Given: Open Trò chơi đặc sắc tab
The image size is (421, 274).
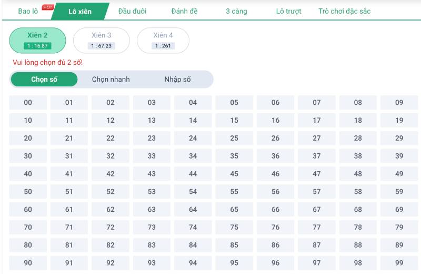Looking at the screenshot, I should click(344, 11).
